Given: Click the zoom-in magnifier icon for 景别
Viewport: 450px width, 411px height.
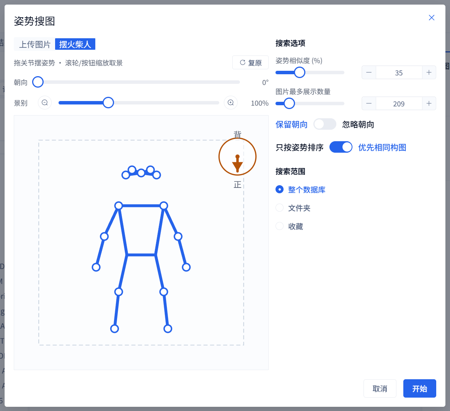Looking at the screenshot, I should [231, 103].
